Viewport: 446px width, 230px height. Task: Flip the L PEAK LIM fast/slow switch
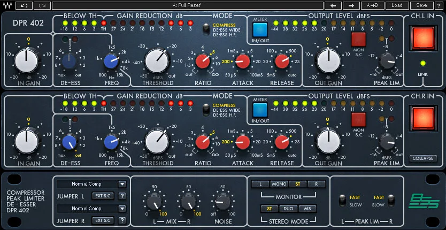342,200
